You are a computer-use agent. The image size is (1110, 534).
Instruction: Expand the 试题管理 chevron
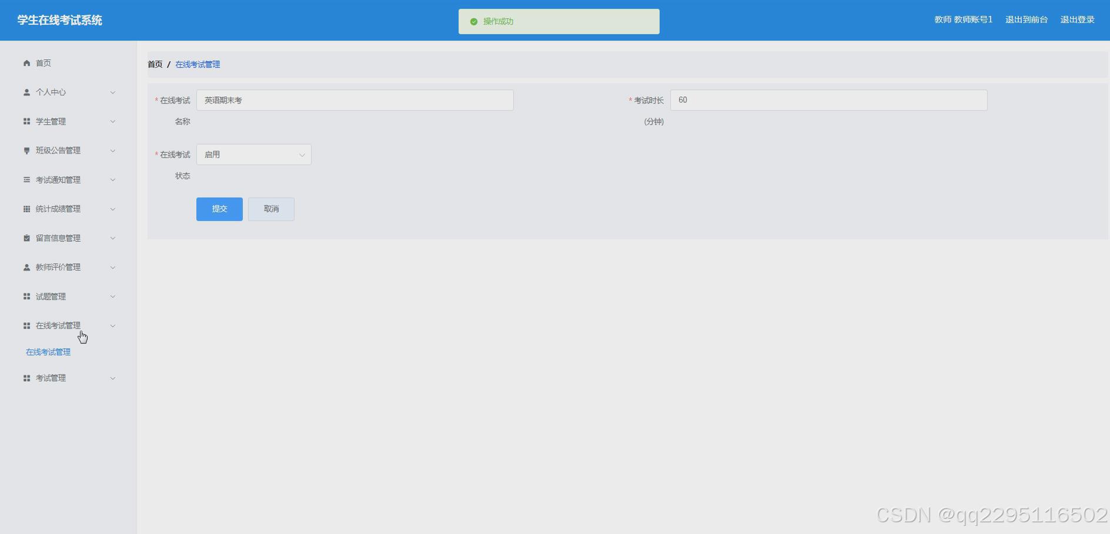click(x=113, y=296)
